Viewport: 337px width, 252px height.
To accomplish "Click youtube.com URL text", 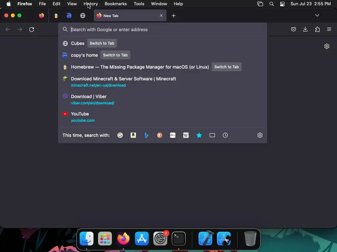I will click(83, 120).
